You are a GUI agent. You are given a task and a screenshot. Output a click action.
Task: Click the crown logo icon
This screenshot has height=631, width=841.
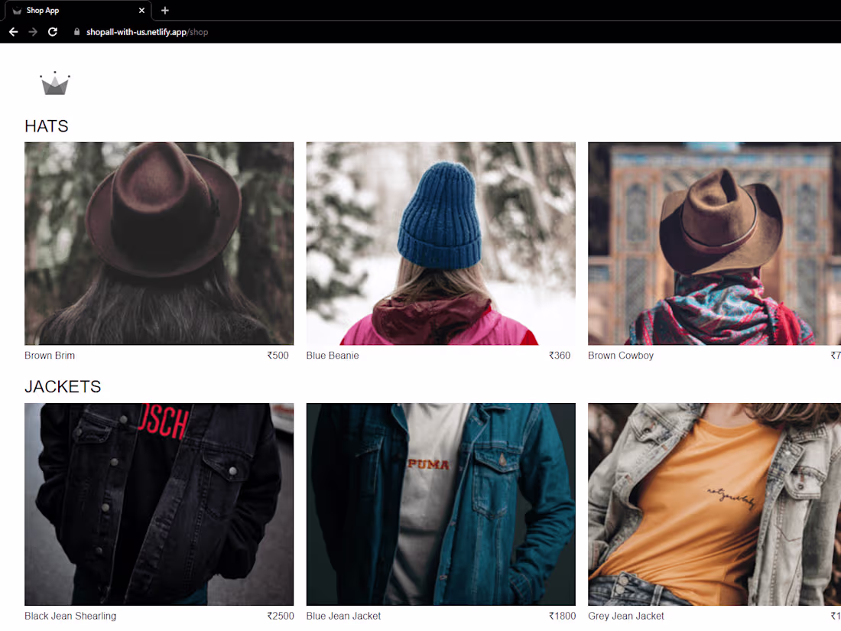click(54, 83)
